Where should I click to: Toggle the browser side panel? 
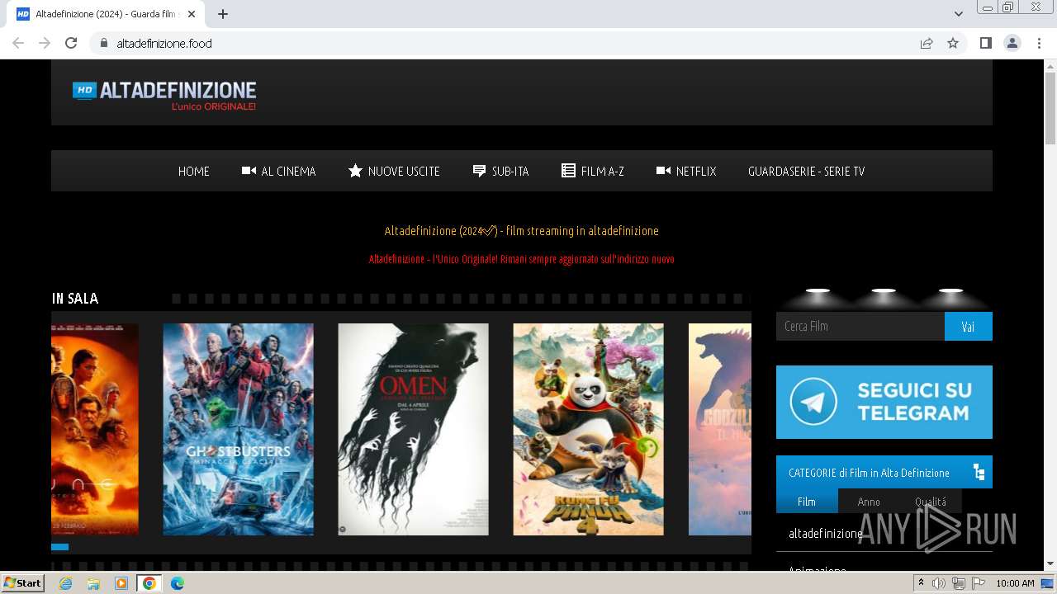986,43
